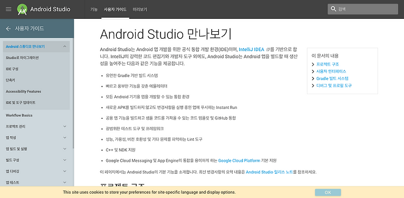Collapse the Android 스튜디오 만나보기 section
Image resolution: width=404 pixels, height=198 pixels.
pos(65,47)
